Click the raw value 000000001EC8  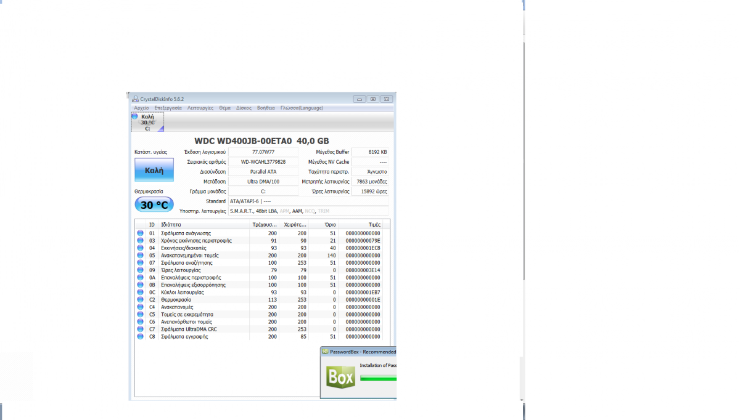point(363,248)
